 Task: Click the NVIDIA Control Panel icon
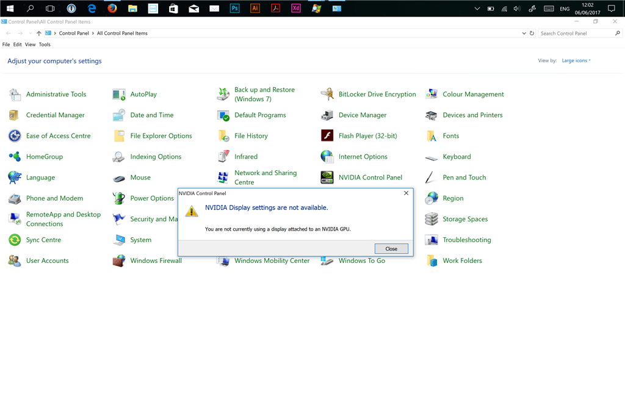pos(327,178)
